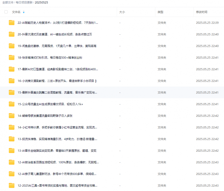The width and height of the screenshot is (224, 191).
Task: Click folder icon for 13-AI音乐全链路实战变现课
Action: tap(12, 151)
